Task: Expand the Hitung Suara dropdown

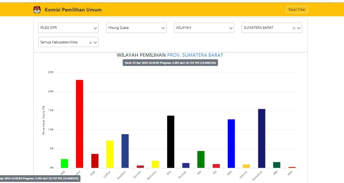Action: click(136, 28)
